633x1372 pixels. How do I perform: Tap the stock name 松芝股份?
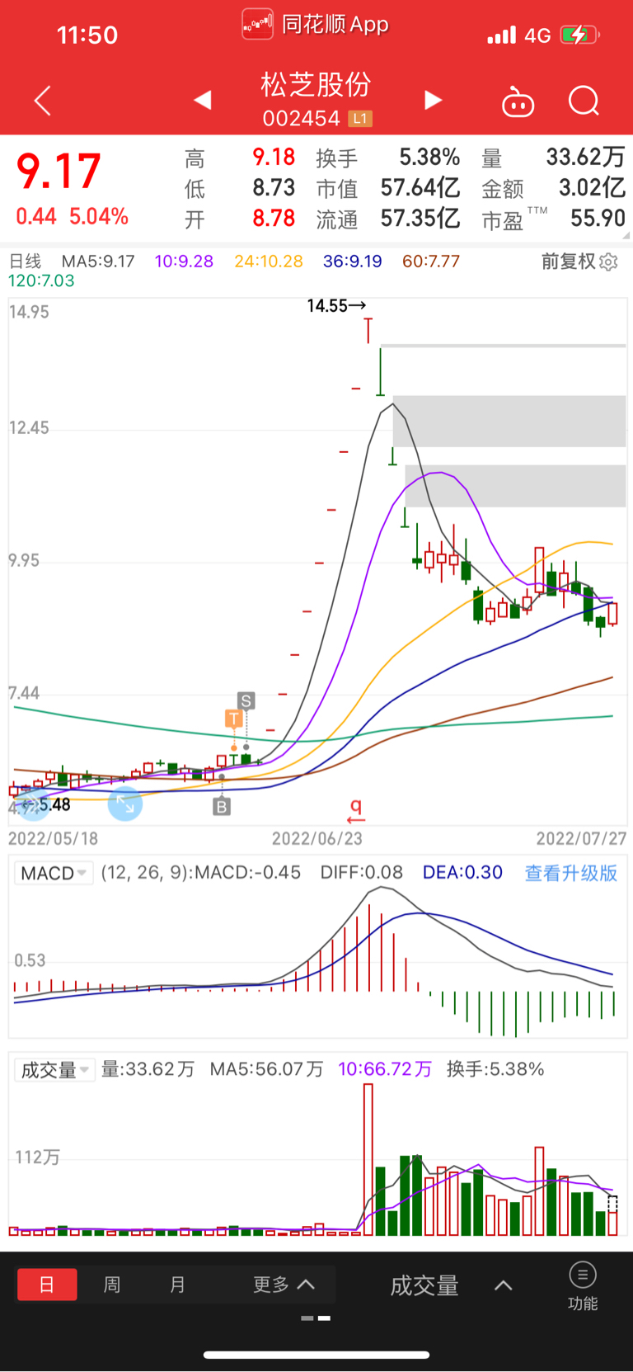tap(316, 84)
